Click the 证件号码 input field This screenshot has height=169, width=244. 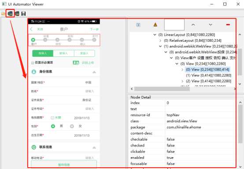pos(90,109)
